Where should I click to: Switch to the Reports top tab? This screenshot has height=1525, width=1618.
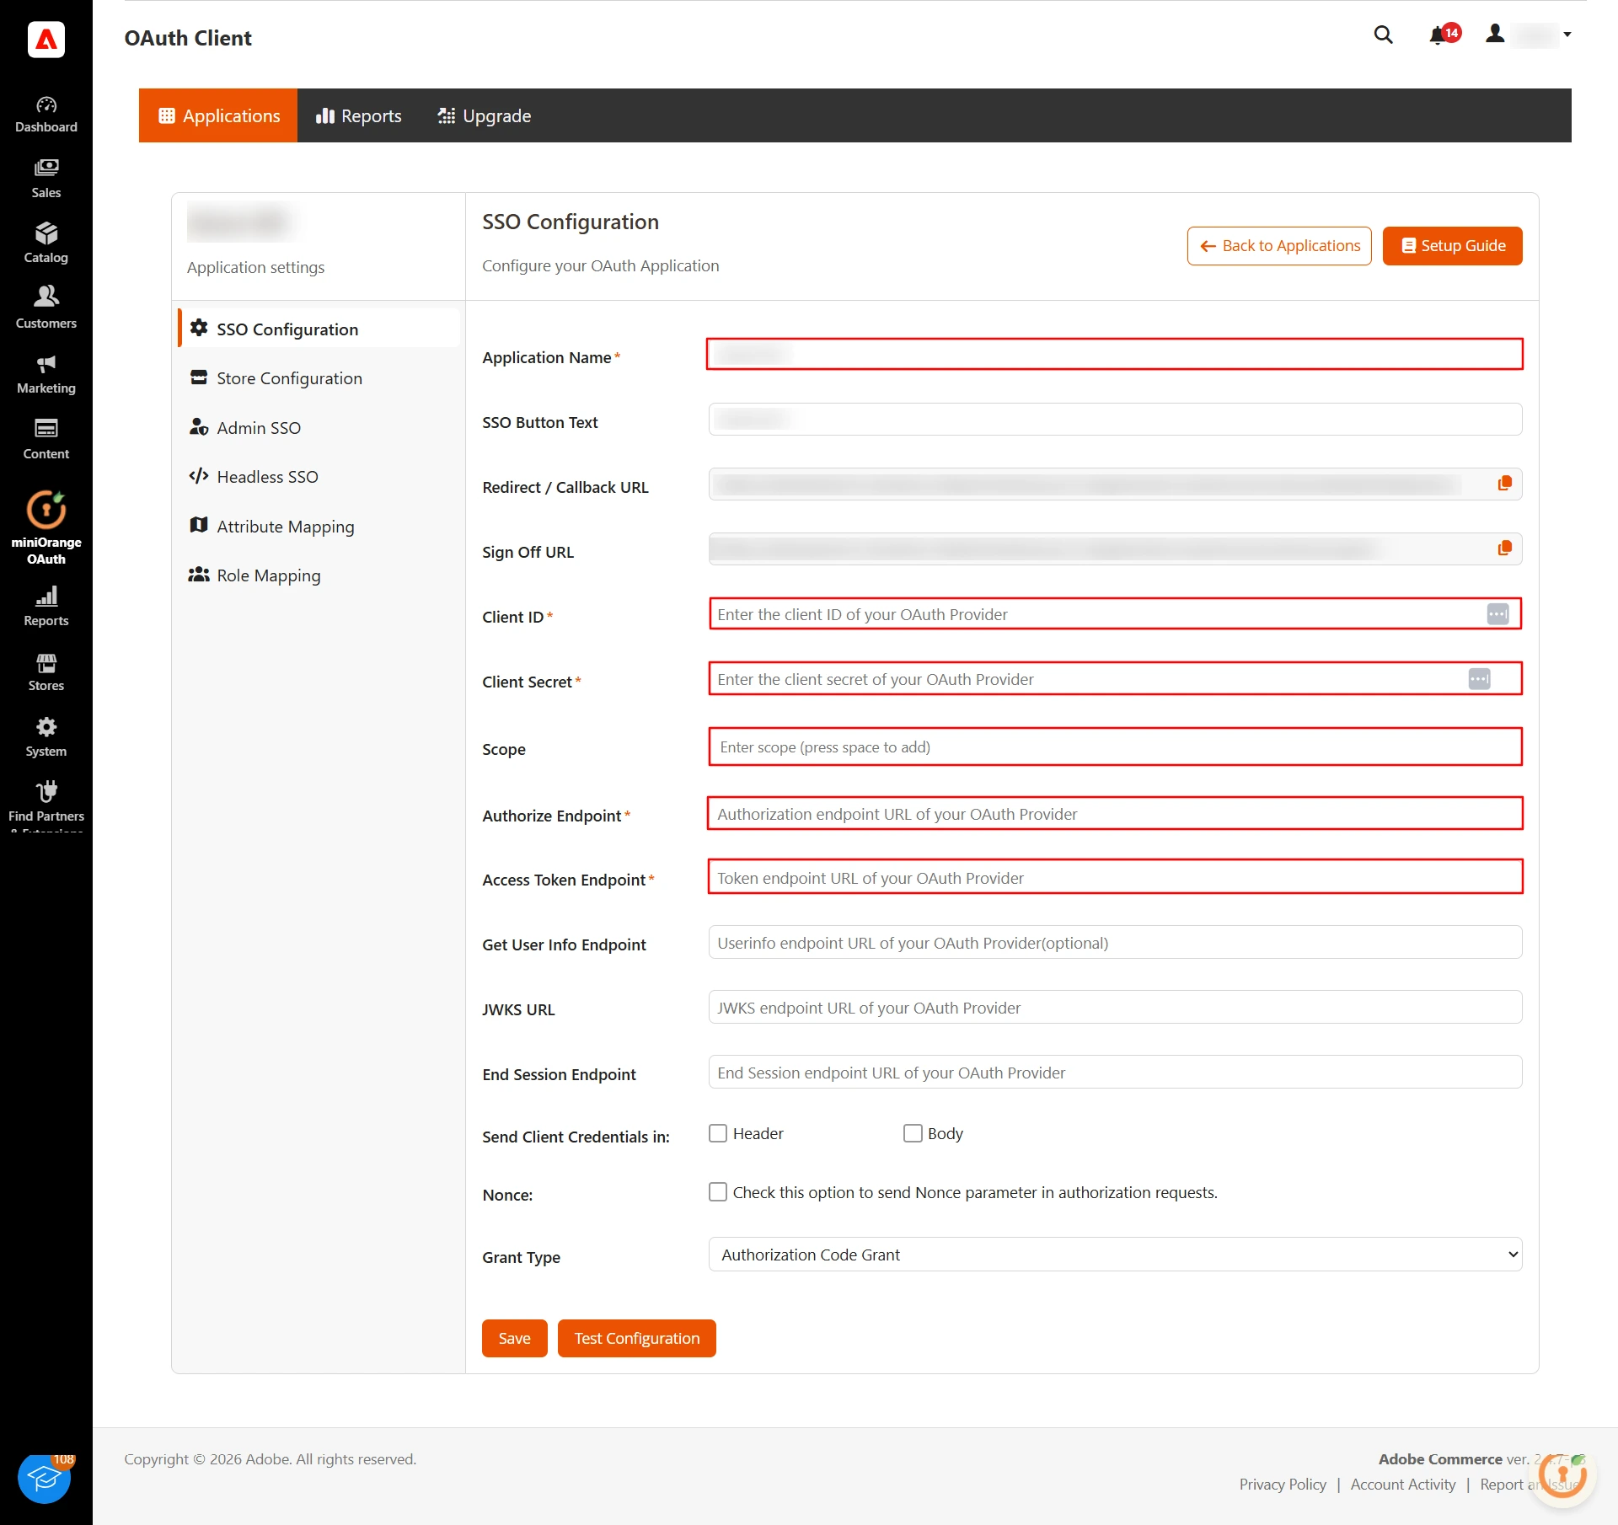click(x=358, y=115)
